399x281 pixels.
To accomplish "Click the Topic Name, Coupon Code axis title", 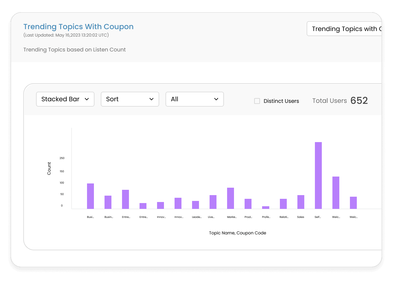I will pyautogui.click(x=237, y=233).
